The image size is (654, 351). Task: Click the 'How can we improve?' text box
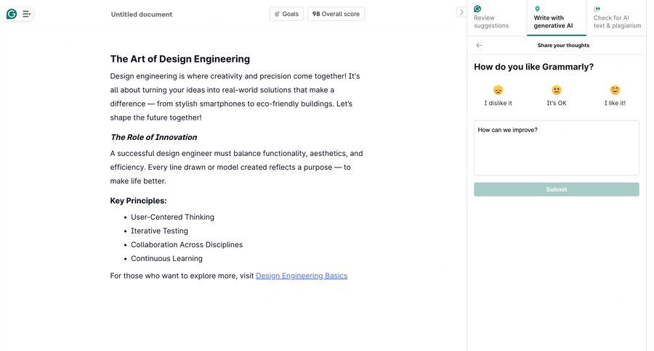[557, 148]
